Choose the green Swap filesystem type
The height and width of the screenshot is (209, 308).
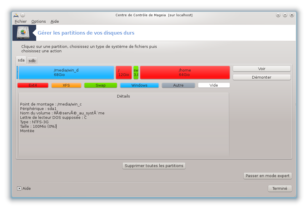point(101,85)
